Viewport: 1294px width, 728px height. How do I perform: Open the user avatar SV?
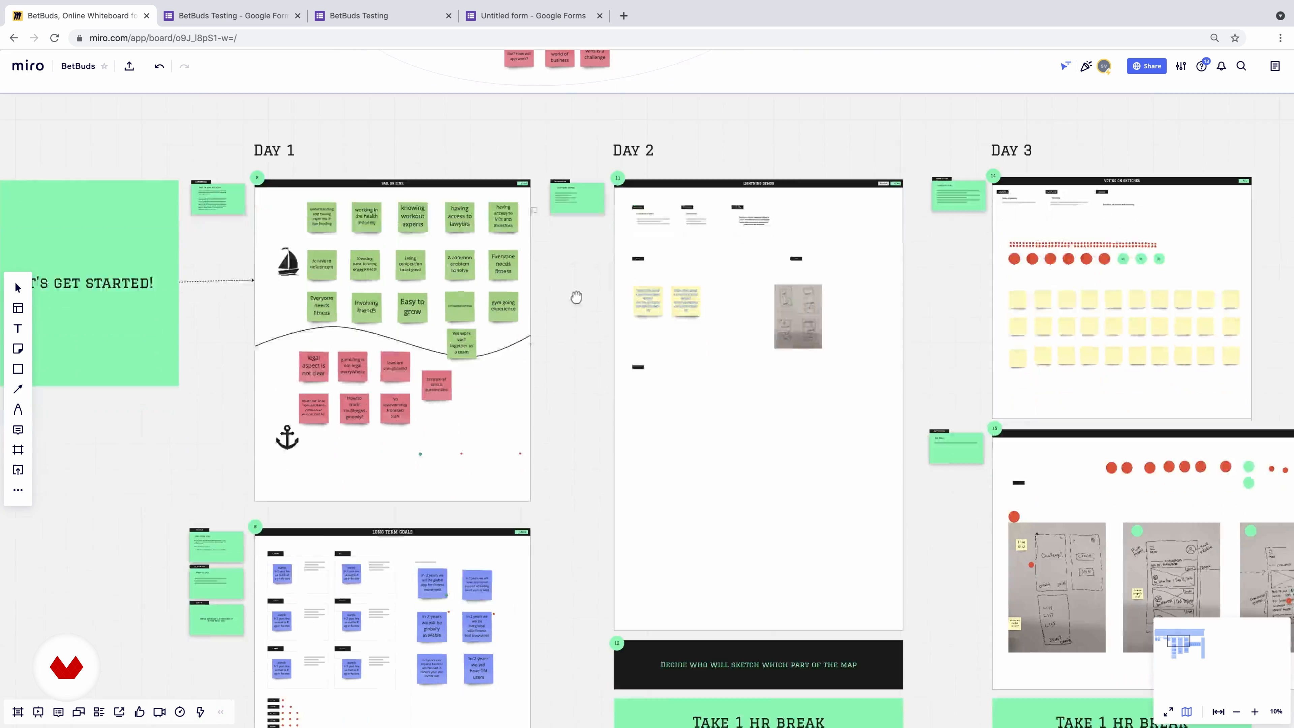point(1104,66)
